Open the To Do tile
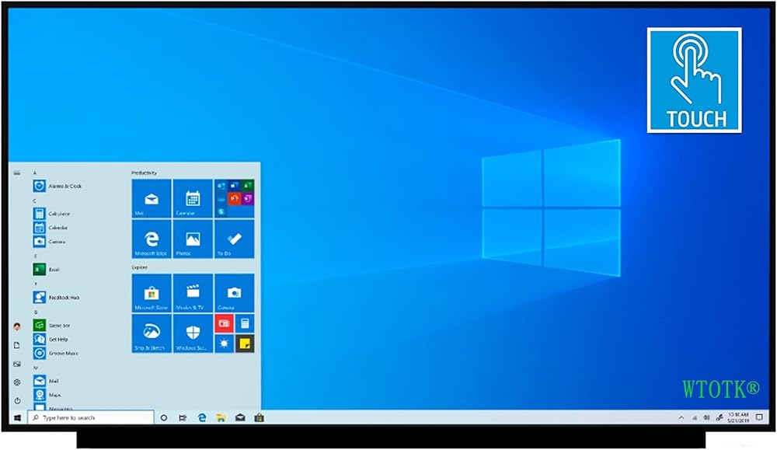Screen dimensions: 777x450 point(235,239)
